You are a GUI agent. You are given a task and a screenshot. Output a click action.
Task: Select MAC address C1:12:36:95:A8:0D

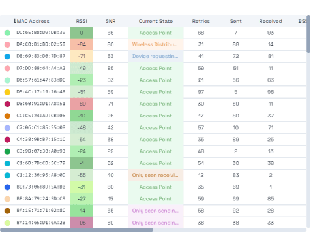[x=41, y=175]
